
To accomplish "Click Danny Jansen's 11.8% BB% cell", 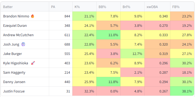I will pos(109,82).
